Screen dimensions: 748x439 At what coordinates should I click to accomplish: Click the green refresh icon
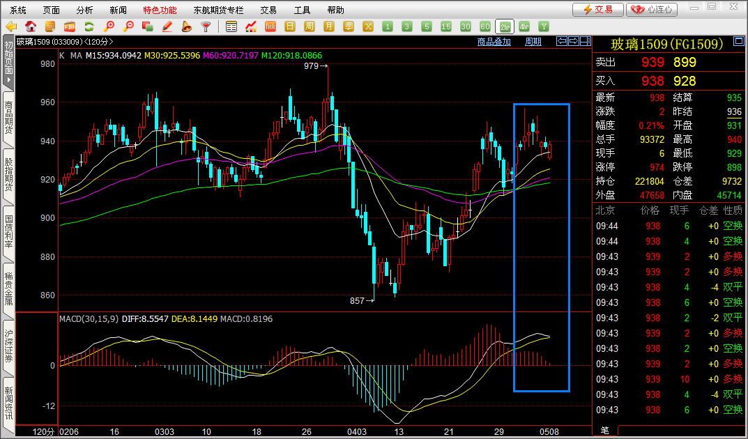click(89, 26)
